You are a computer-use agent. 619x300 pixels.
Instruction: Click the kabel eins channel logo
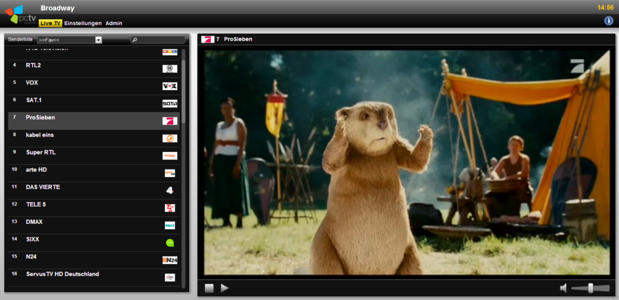[170, 138]
